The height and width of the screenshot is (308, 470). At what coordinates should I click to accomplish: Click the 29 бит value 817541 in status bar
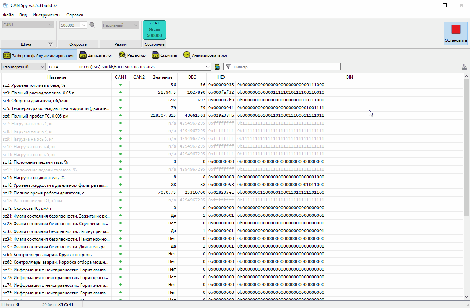point(66,304)
